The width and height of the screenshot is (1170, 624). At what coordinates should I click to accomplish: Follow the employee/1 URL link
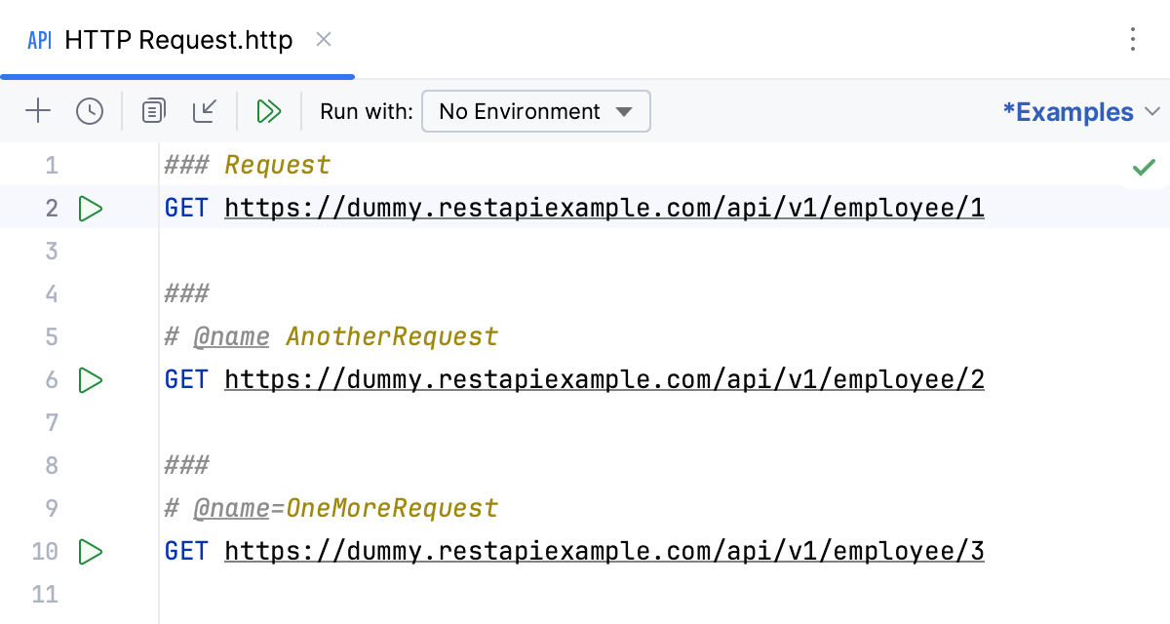pyautogui.click(x=604, y=208)
